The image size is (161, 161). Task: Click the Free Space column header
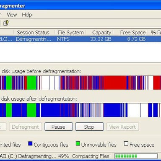tap(133, 33)
